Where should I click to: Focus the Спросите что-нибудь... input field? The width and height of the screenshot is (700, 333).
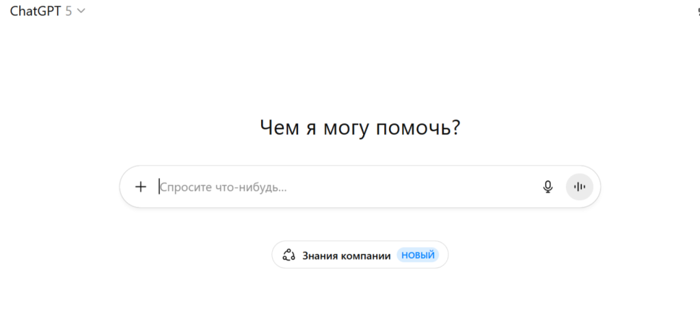342,187
